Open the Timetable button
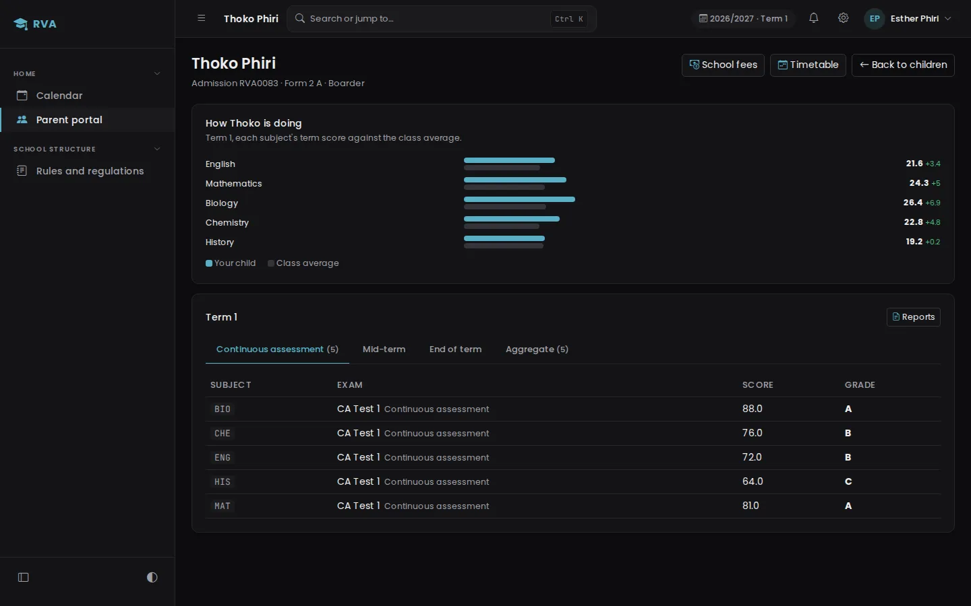This screenshot has height=606, width=971. tap(808, 65)
